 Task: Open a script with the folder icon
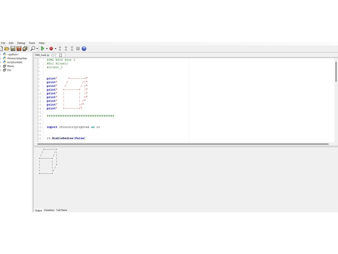7,49
